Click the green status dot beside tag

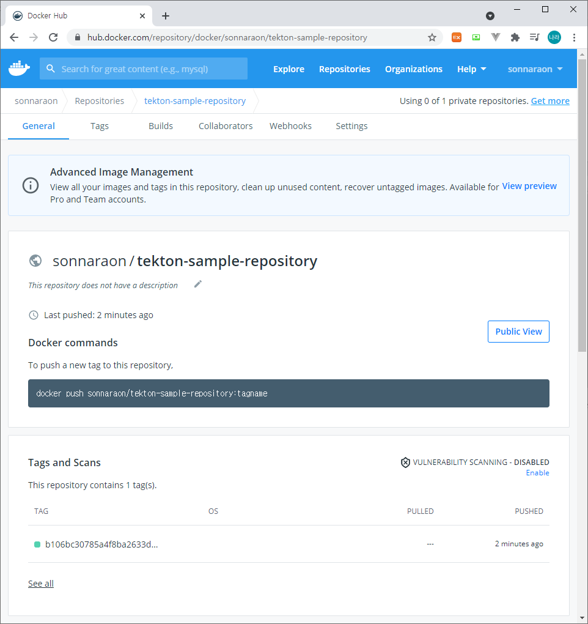[x=37, y=544]
